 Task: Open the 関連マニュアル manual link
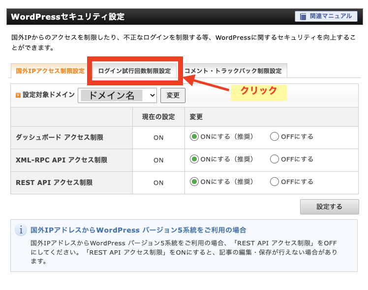[326, 16]
